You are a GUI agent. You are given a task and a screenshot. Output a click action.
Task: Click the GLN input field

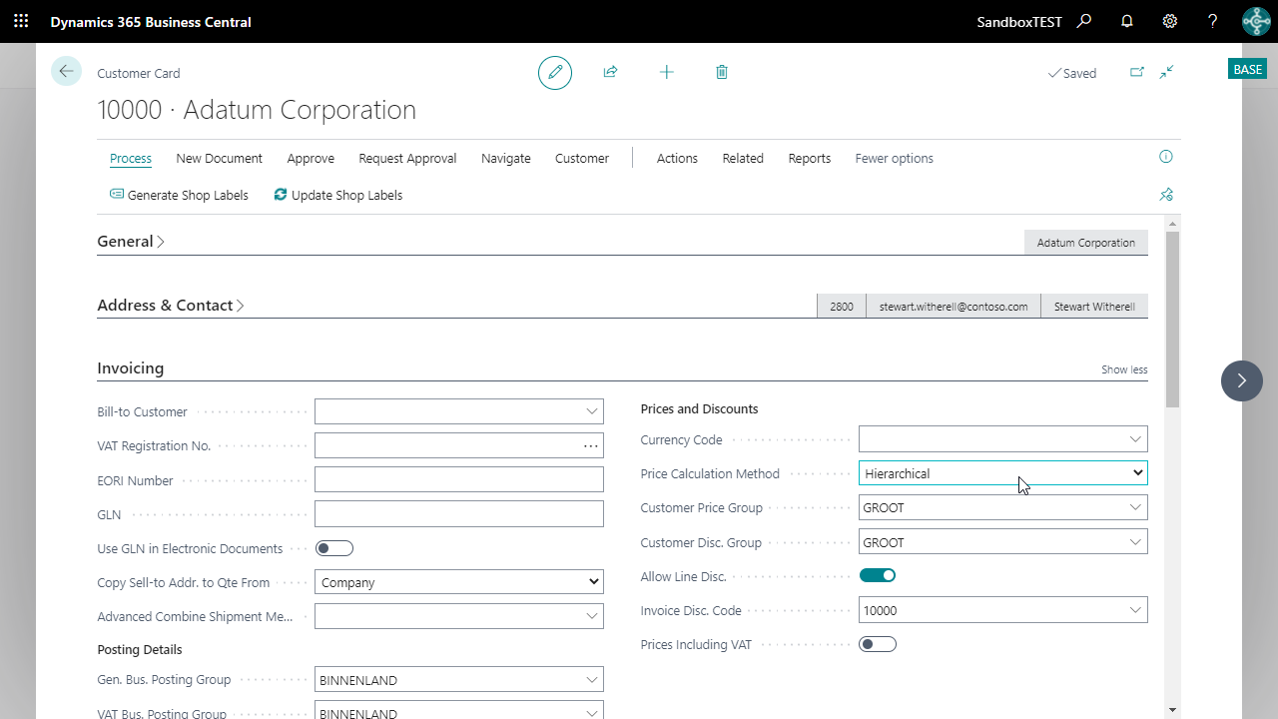(x=459, y=514)
